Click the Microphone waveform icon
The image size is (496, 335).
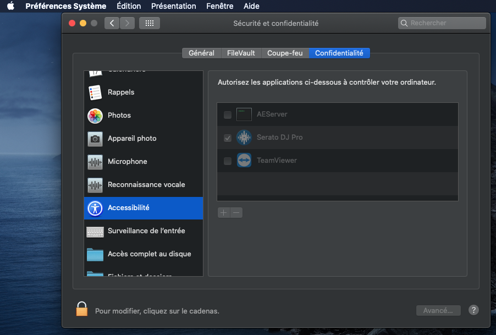(x=95, y=162)
